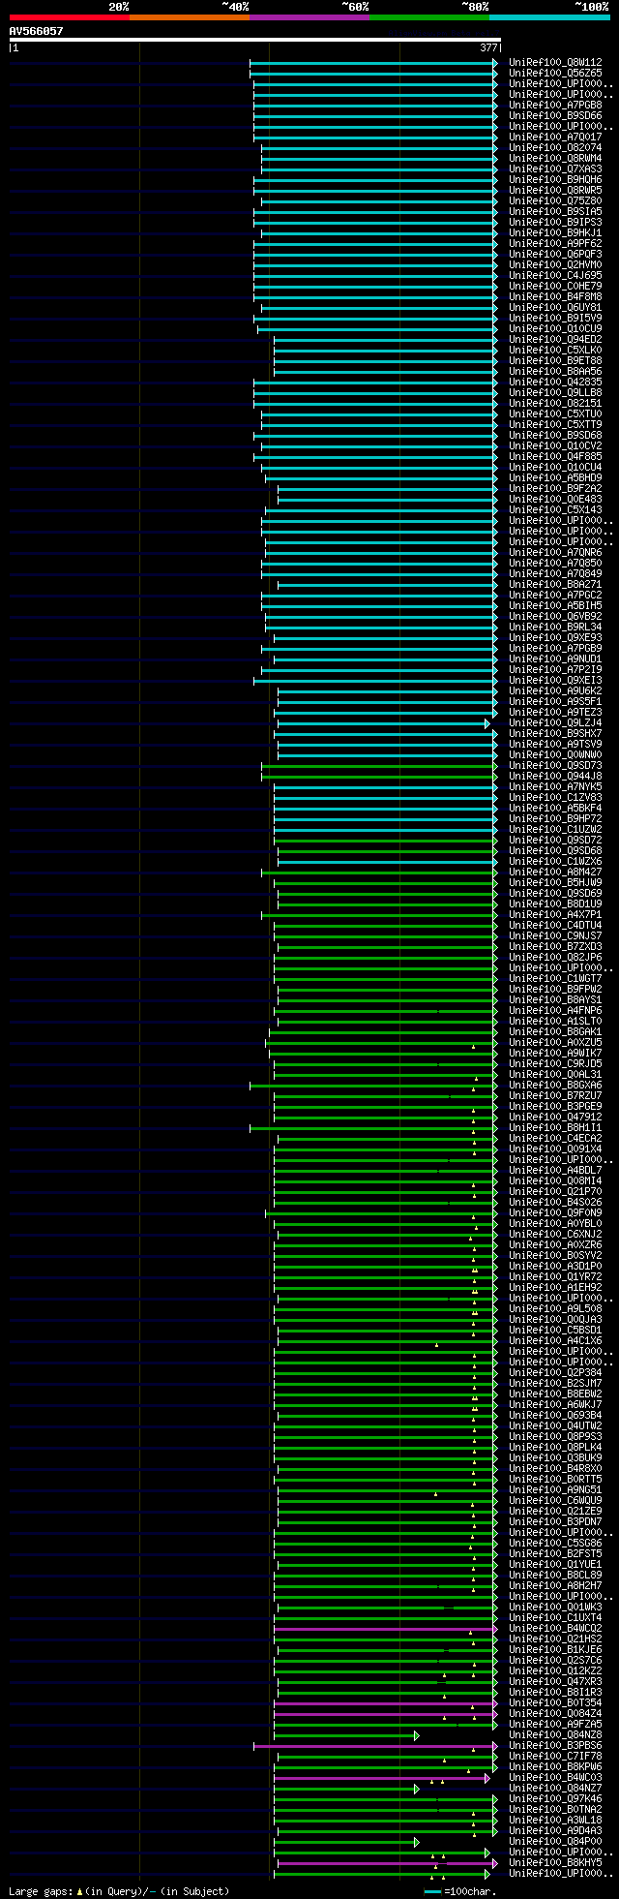Click hit label UniRef100_Q1YUE1
Image resolution: width=619 pixels, height=1899 pixels.
pos(555,1565)
